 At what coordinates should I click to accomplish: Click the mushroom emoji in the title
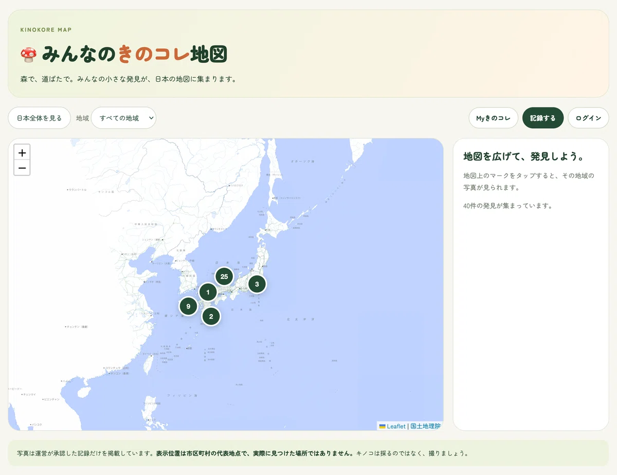(29, 54)
